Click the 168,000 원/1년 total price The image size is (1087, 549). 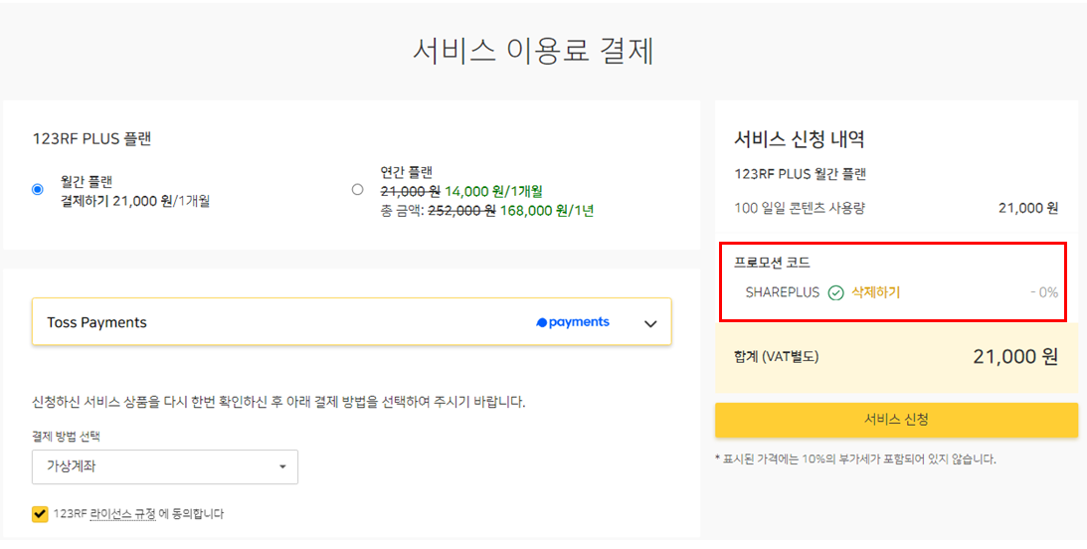(547, 211)
